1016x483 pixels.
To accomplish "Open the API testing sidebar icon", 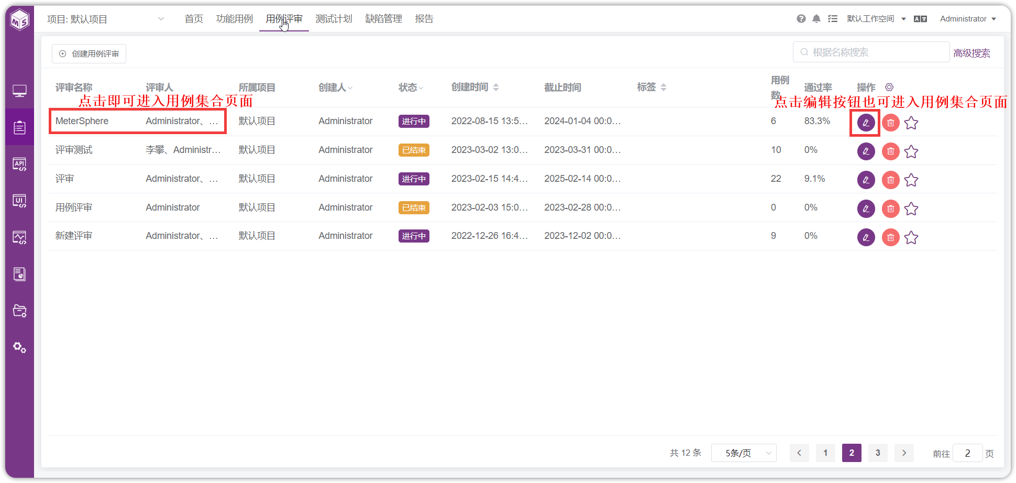I will pyautogui.click(x=20, y=164).
